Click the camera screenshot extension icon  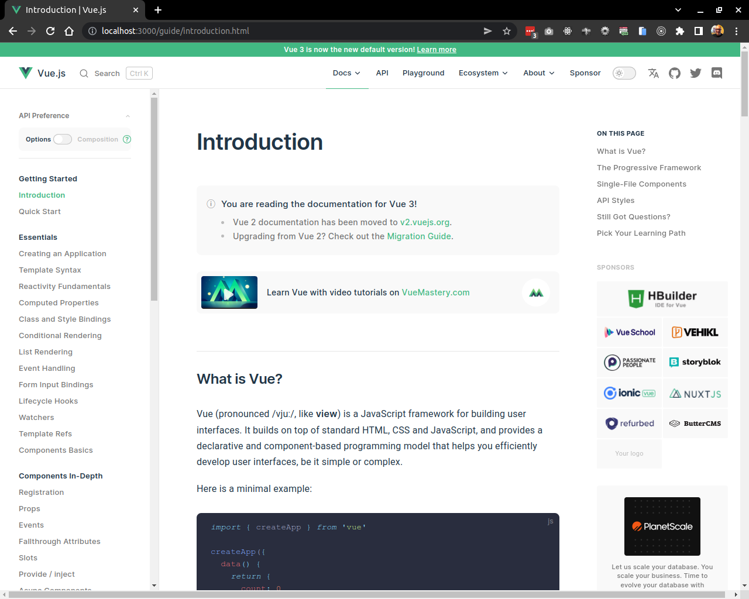click(x=549, y=31)
